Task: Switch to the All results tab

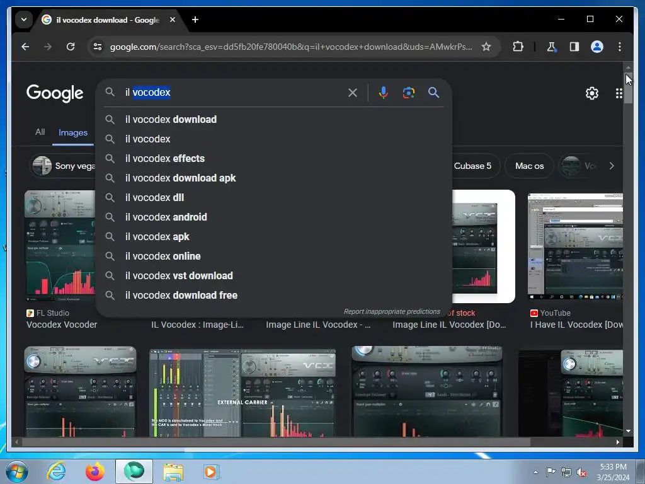Action: point(40,132)
